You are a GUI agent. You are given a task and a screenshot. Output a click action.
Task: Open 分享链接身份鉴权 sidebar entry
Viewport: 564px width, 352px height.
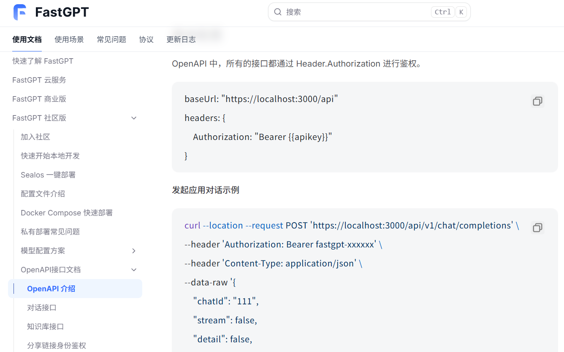[57, 346]
